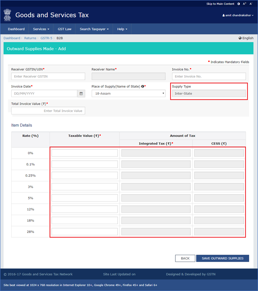The height and width of the screenshot is (291, 258).
Task: Click the 0.25% rate cell
Action: click(31, 176)
